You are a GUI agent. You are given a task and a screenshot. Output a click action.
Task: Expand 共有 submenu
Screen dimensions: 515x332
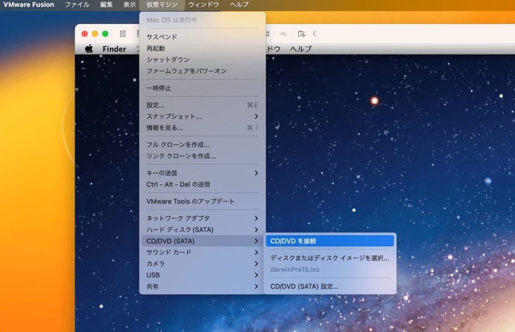[202, 286]
